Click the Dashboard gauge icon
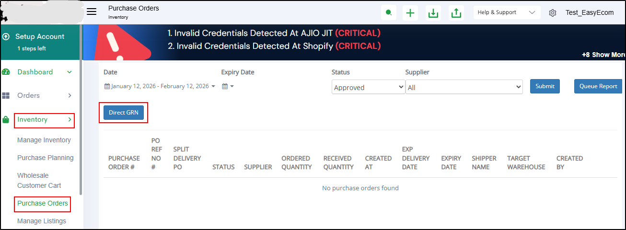This screenshot has height=230, width=626. [x=6, y=72]
